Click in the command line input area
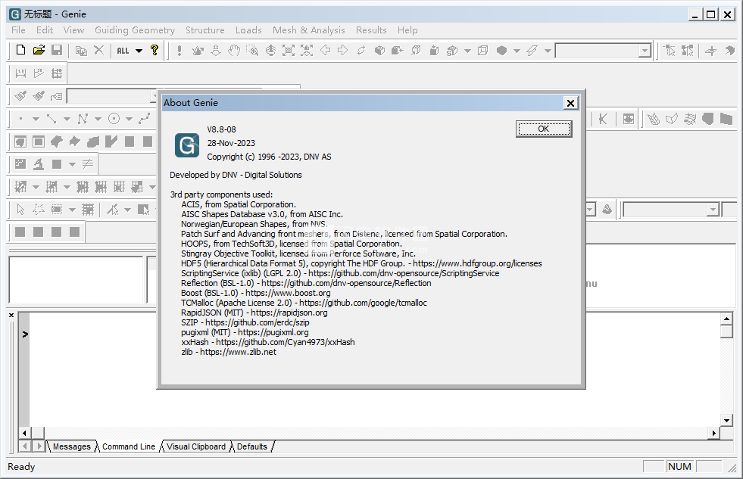This screenshot has width=743, height=479. (x=374, y=369)
